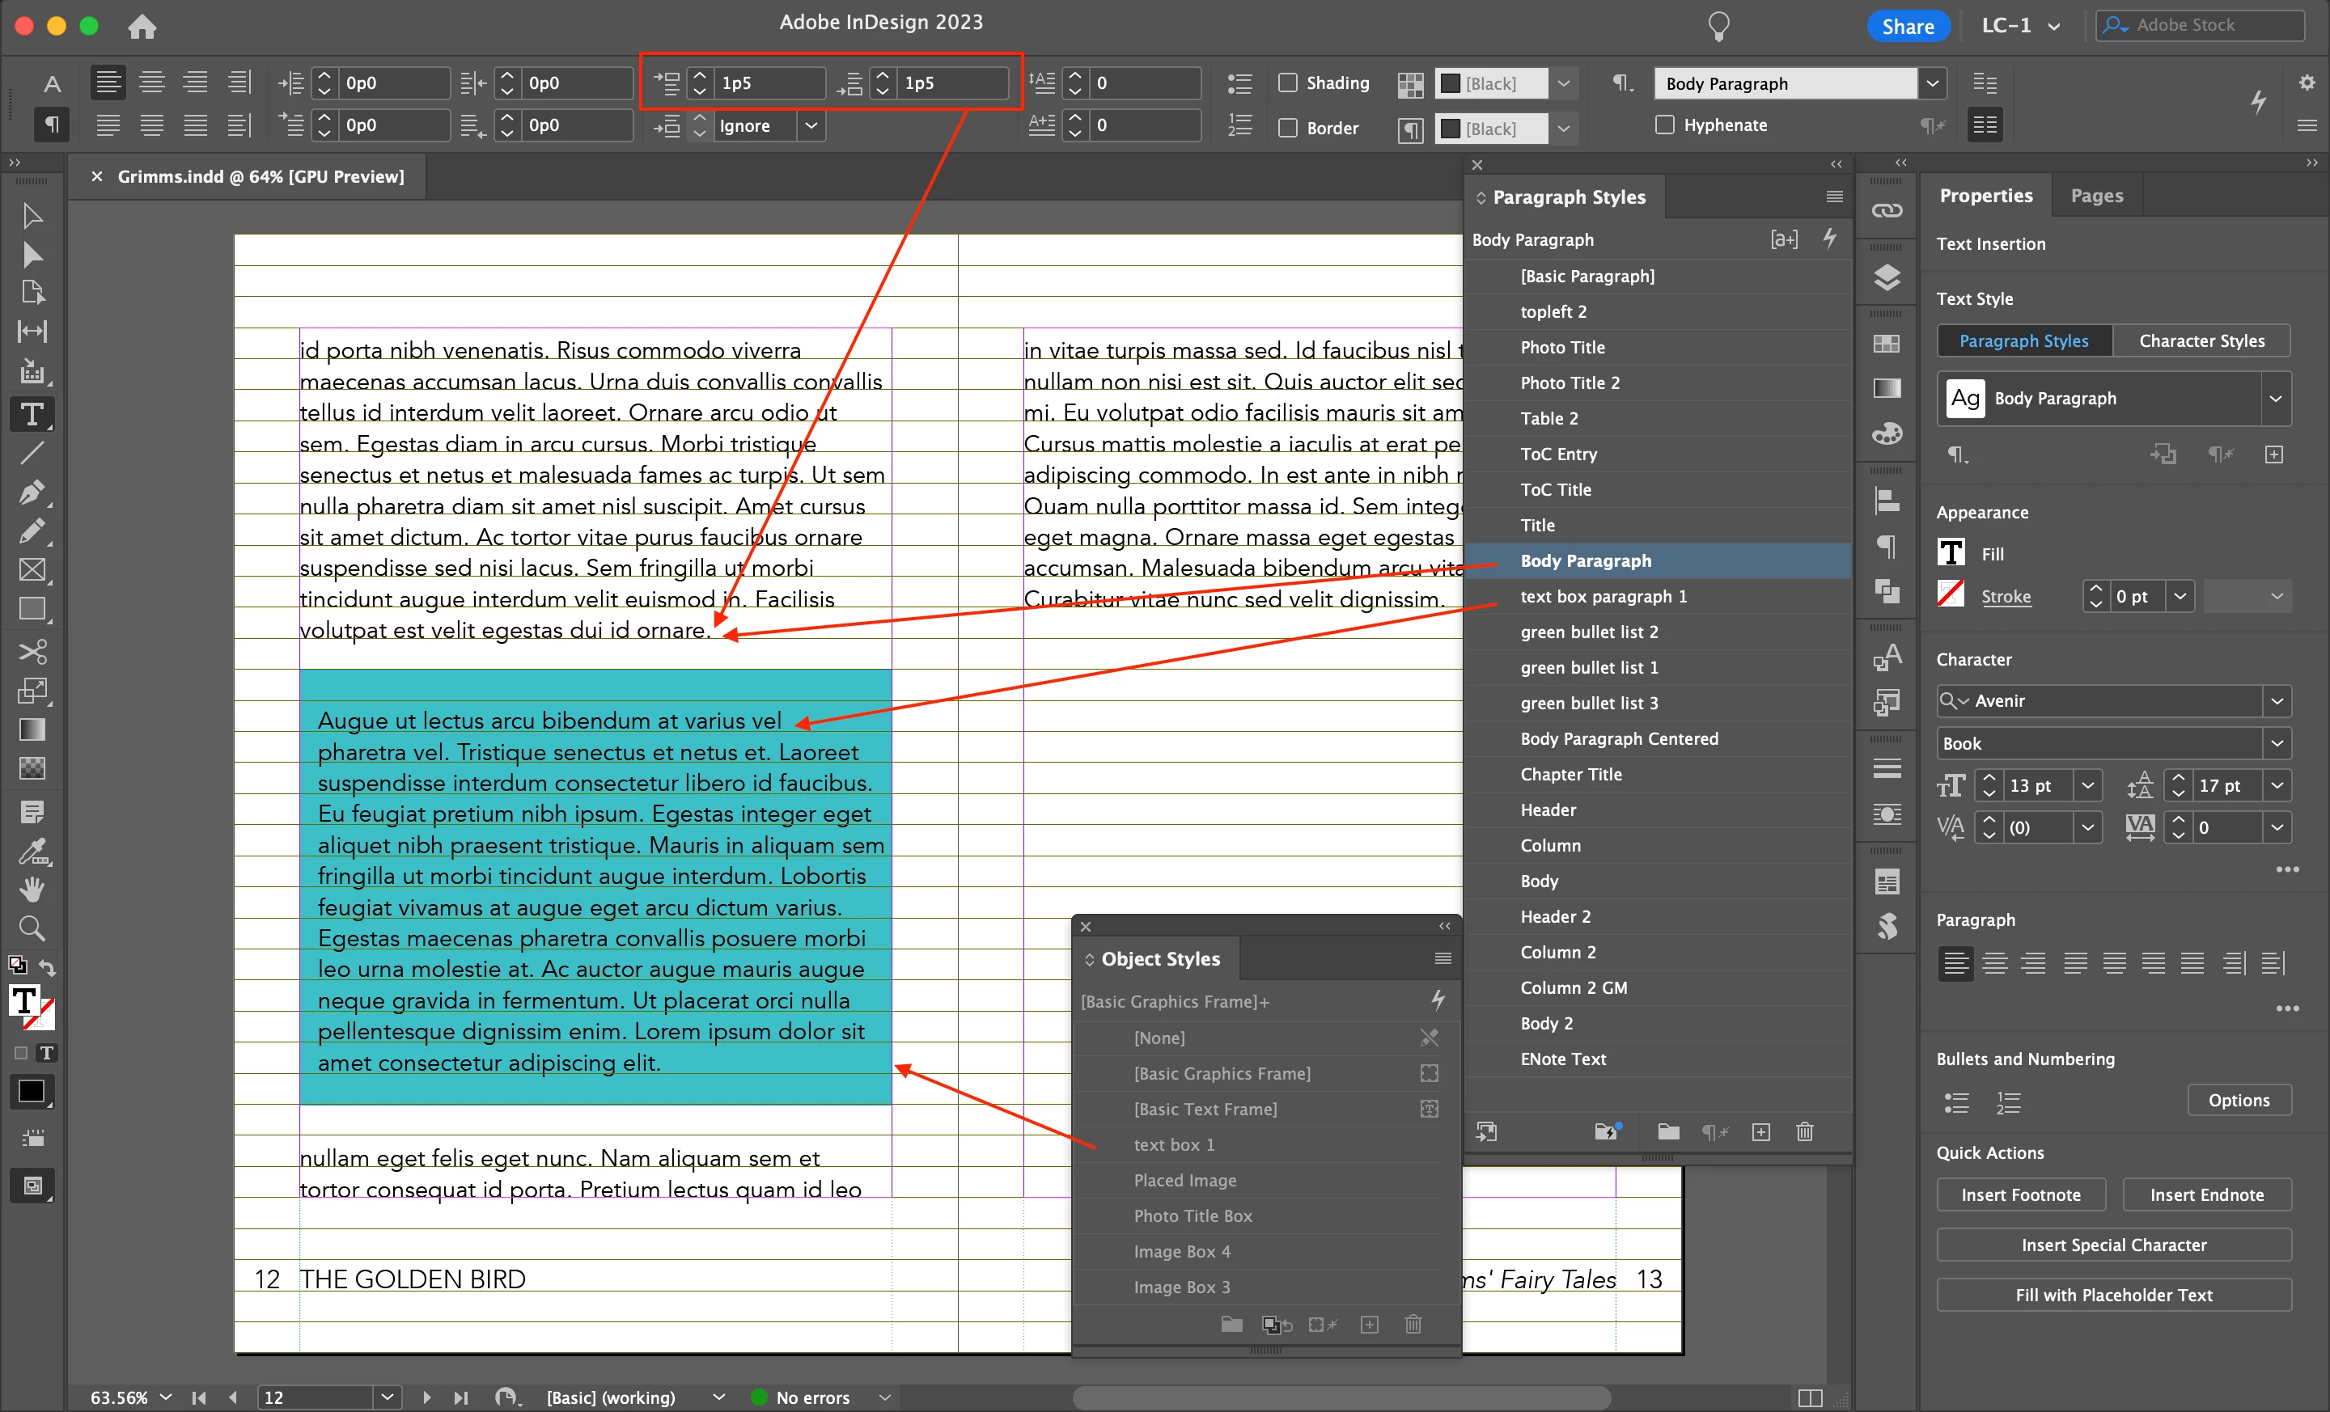
Task: Open the page number 12 dropdown
Action: (386, 1397)
